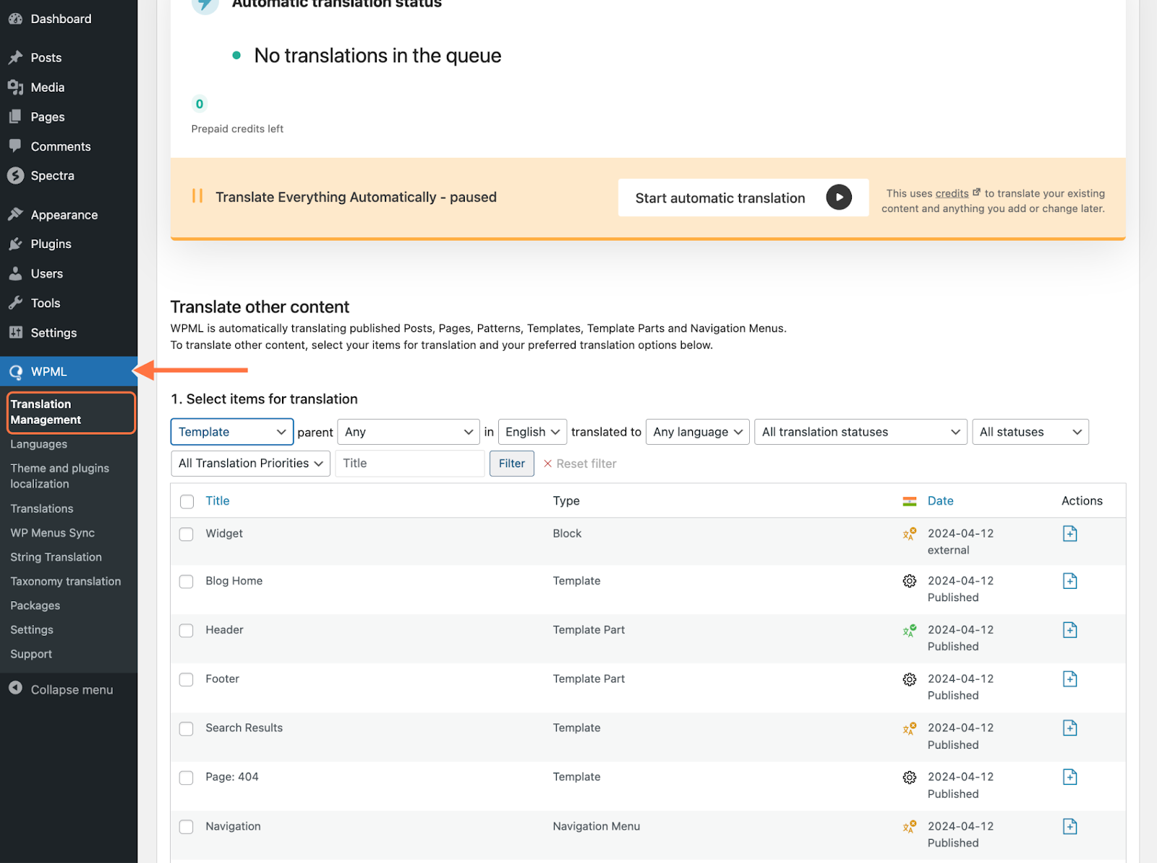The height and width of the screenshot is (863, 1157).
Task: Select all items with the header checkbox
Action: pos(186,501)
